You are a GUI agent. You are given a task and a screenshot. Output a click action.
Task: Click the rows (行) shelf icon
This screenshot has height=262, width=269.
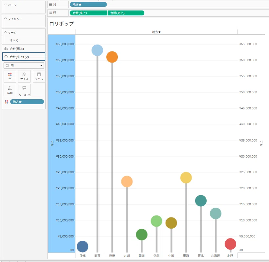(50, 13)
